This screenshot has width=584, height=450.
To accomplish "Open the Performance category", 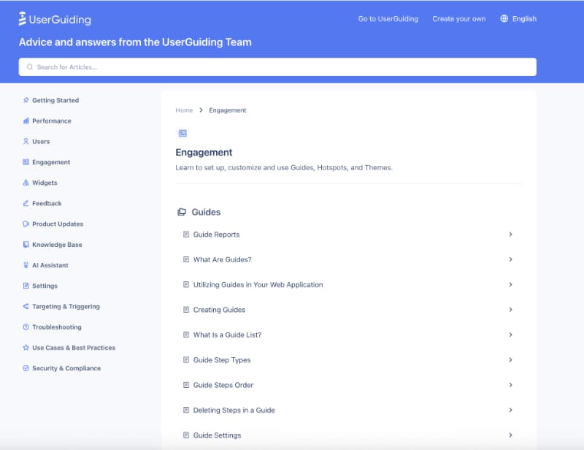I will (x=52, y=121).
